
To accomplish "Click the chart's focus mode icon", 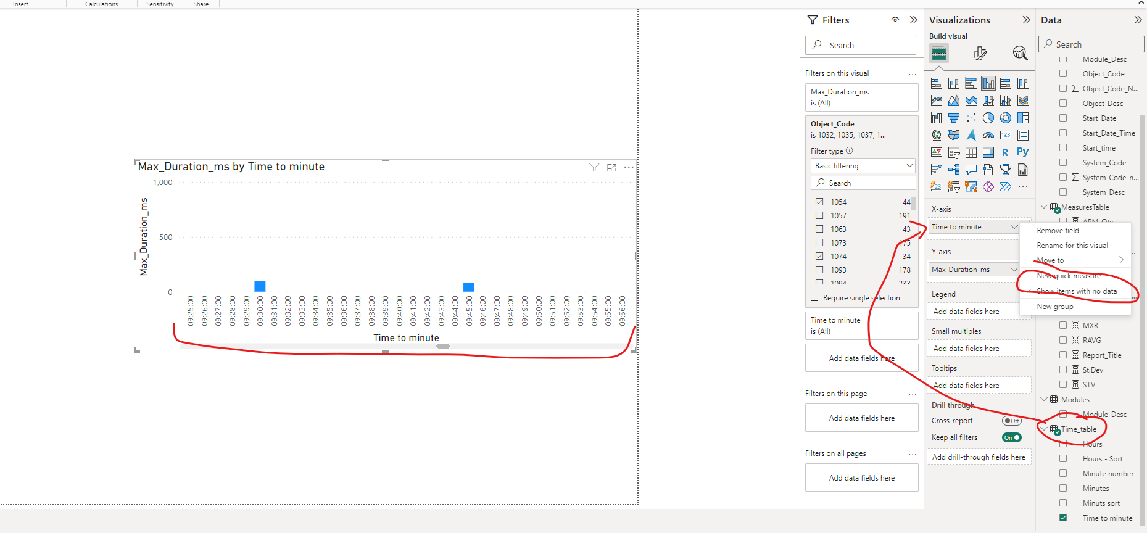I will (611, 168).
